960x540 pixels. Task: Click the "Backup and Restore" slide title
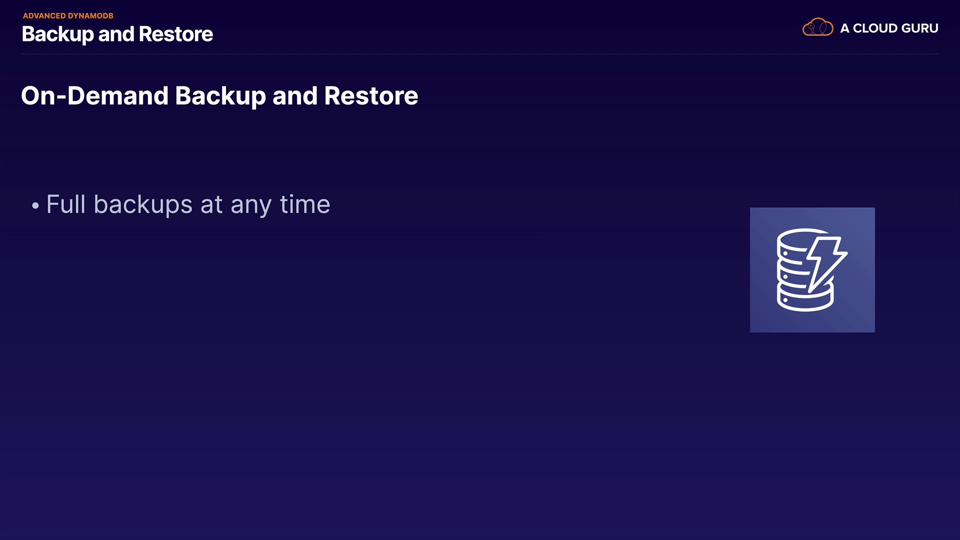pyautogui.click(x=117, y=34)
